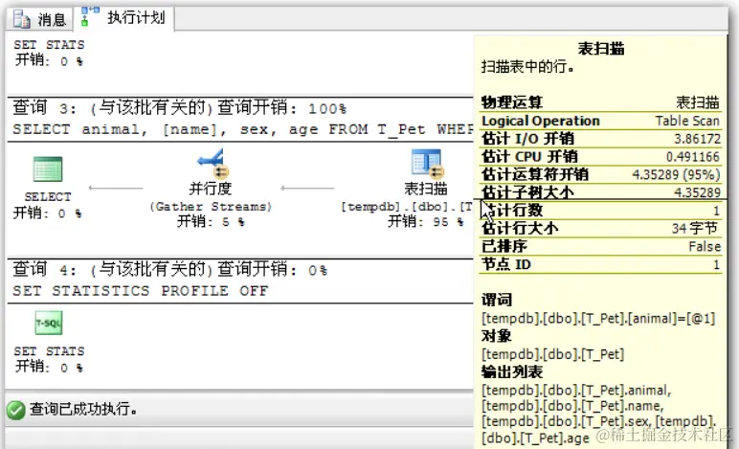
Task: Click the SET STATISTICS PROFILE OFF text
Action: point(140,291)
